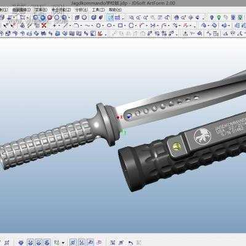
Task: Click the yellow-green button on the sheath
Action: click(177, 146)
